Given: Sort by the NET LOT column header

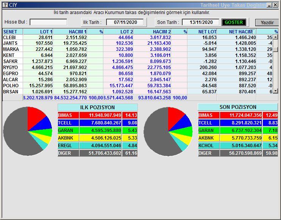Looking at the screenshot, I should [203, 32].
